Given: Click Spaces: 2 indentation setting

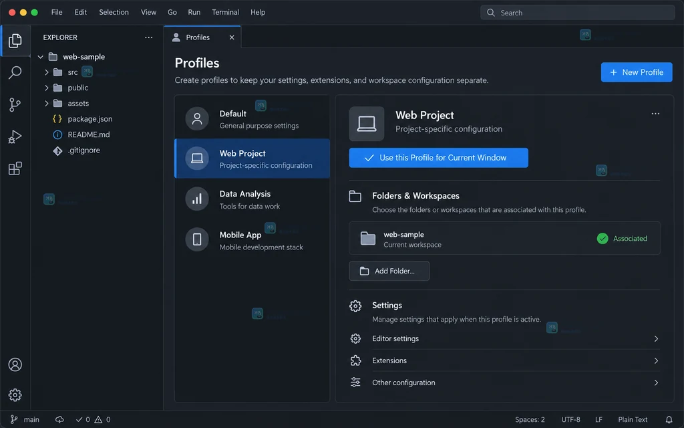Looking at the screenshot, I should click(530, 420).
